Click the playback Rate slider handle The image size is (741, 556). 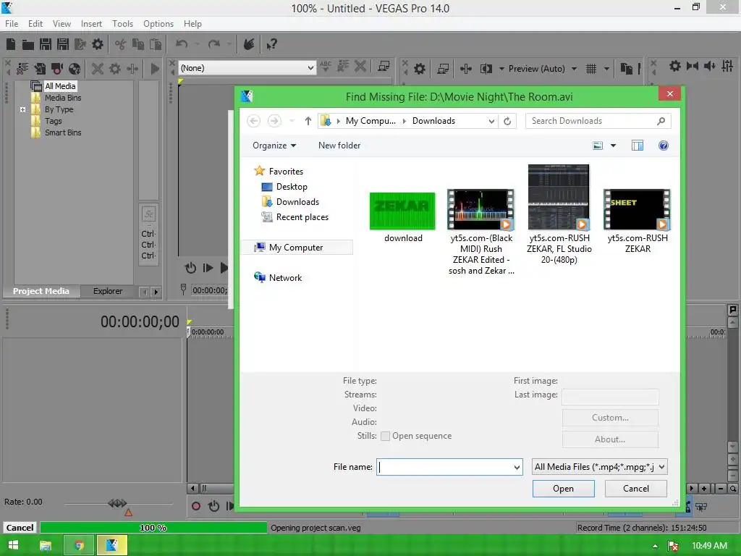pos(117,503)
